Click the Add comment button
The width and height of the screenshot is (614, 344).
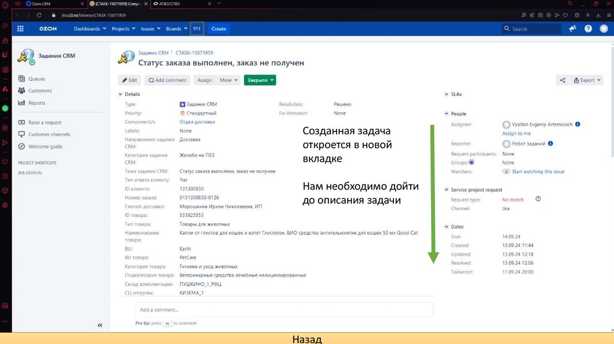tap(167, 80)
